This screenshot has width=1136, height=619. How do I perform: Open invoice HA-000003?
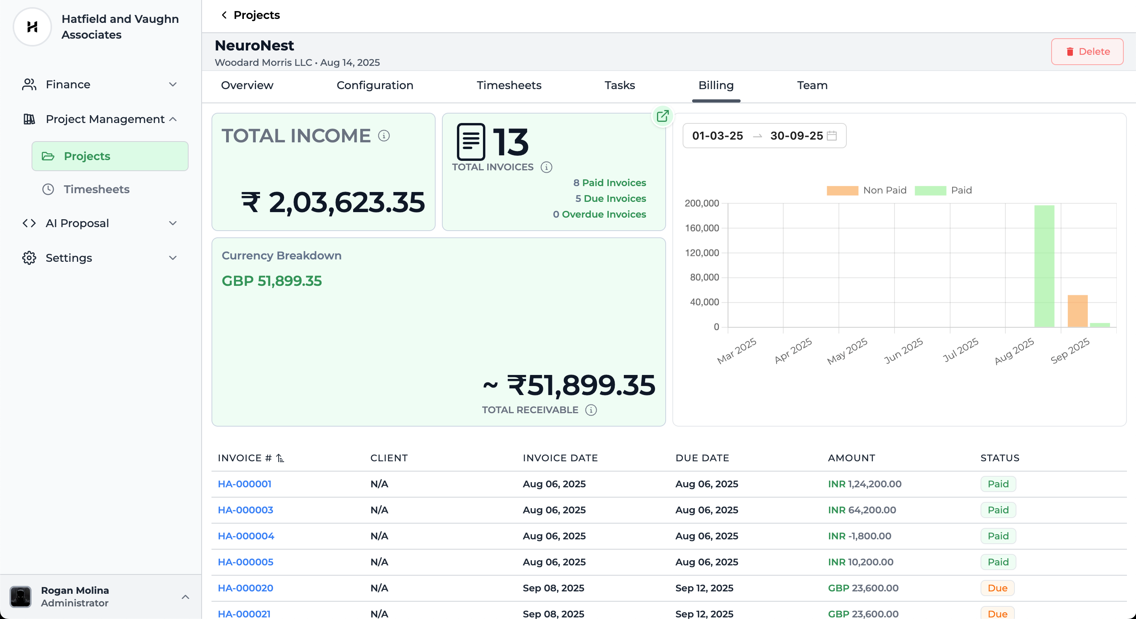[x=245, y=510]
